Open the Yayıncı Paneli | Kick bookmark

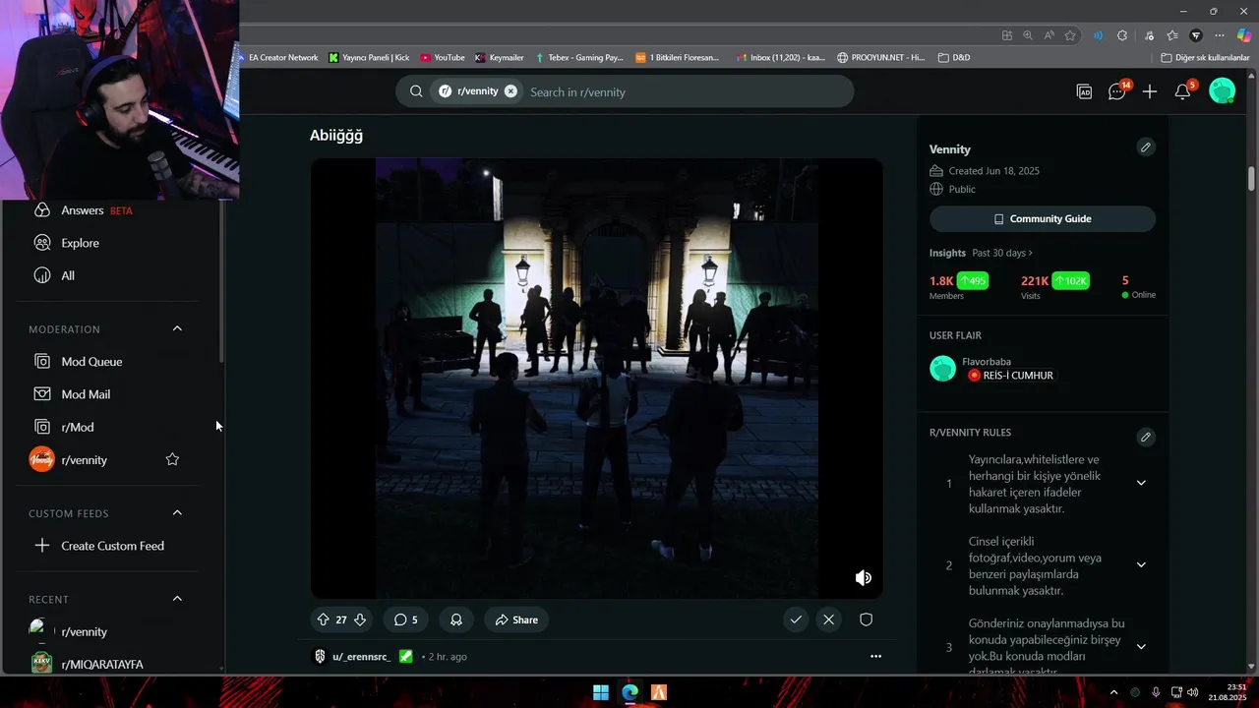tap(369, 58)
